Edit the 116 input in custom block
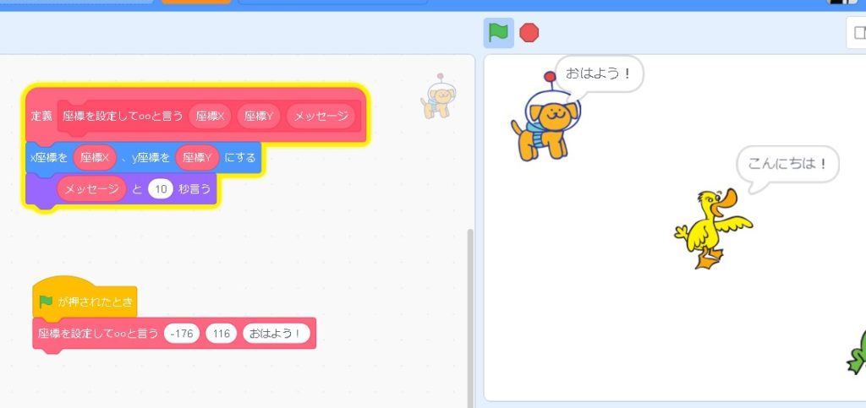The image size is (866, 408). click(x=222, y=334)
